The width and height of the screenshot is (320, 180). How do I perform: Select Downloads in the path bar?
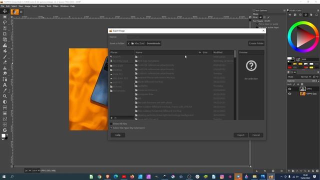153,43
